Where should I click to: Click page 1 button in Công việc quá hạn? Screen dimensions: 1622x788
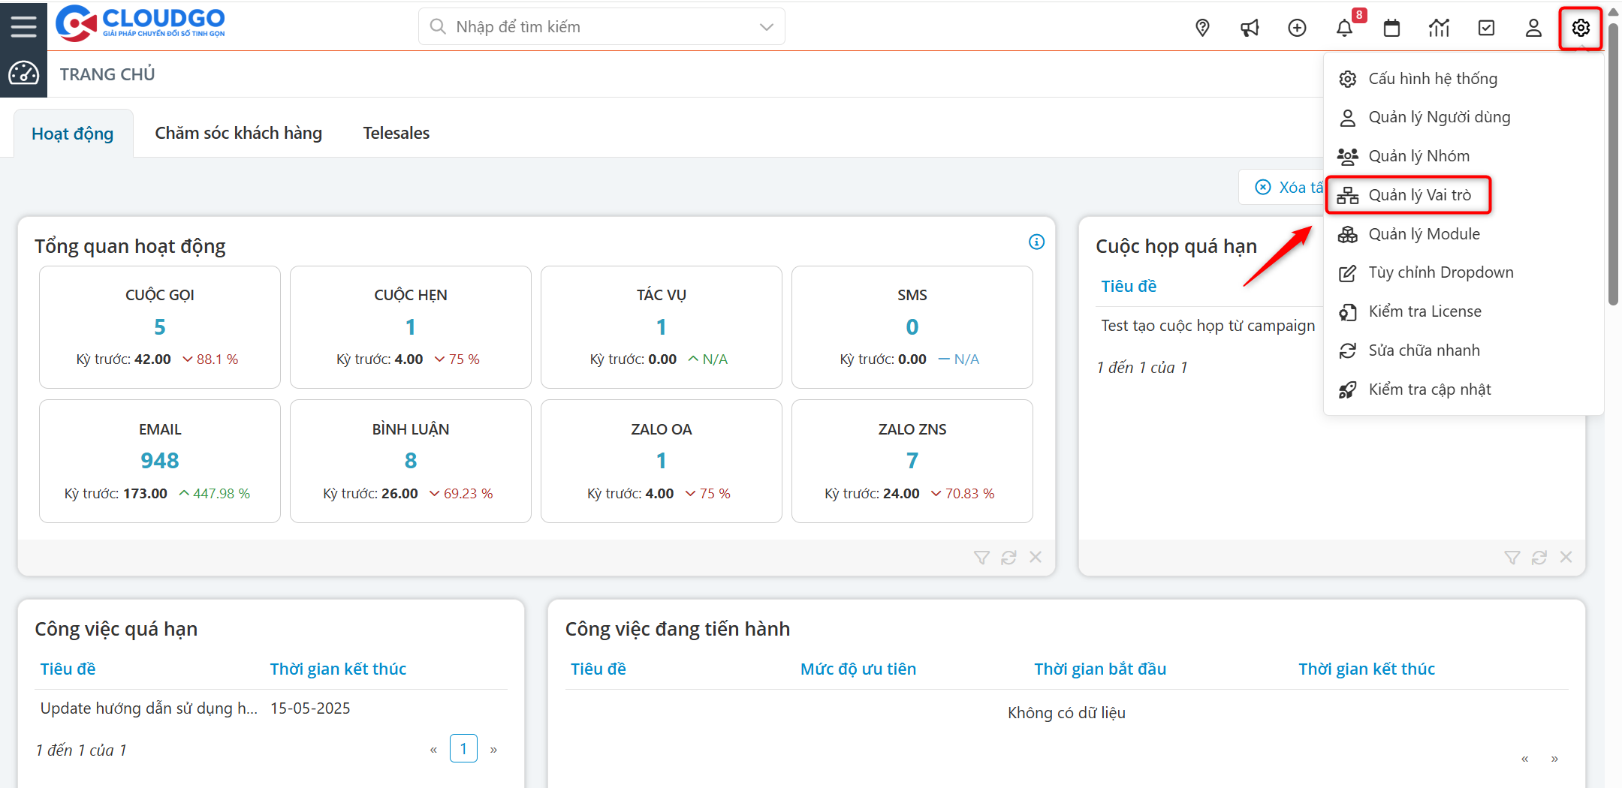463,748
